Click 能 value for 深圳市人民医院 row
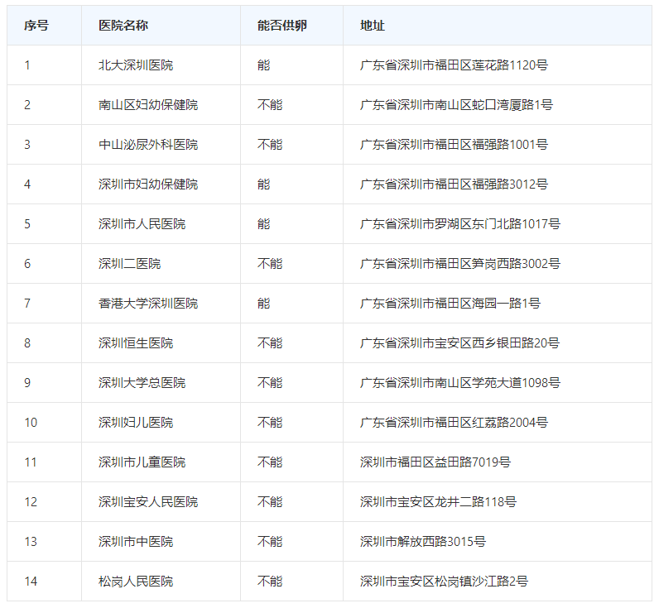Screen dimensions: 659x608 tap(263, 224)
